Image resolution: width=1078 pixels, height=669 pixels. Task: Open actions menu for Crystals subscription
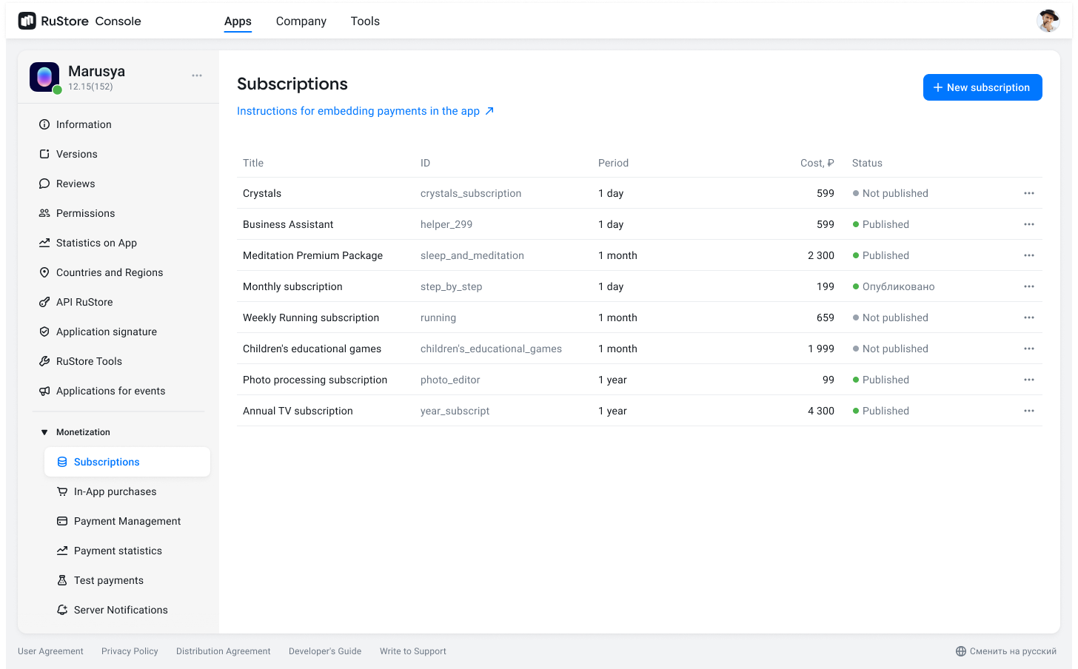click(x=1028, y=193)
